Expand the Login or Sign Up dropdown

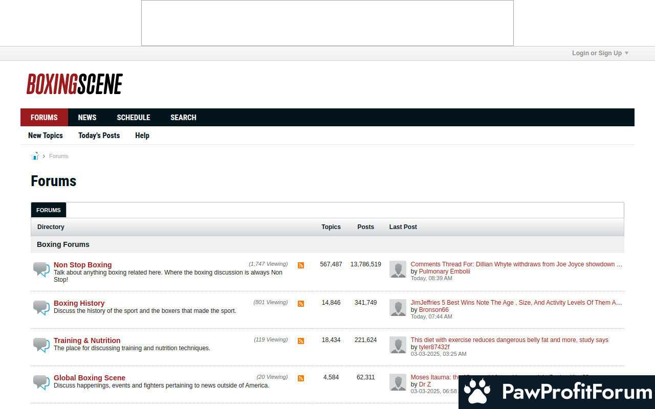click(x=600, y=53)
